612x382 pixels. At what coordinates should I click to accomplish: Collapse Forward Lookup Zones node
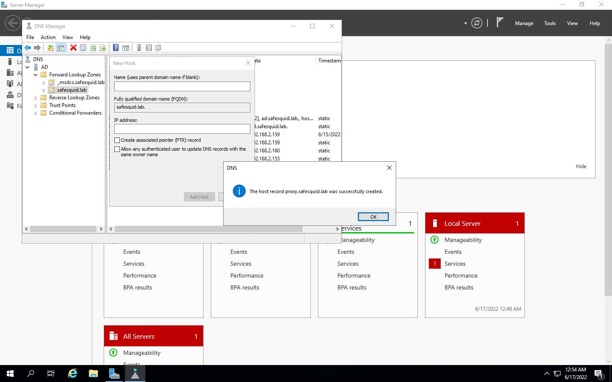point(36,75)
